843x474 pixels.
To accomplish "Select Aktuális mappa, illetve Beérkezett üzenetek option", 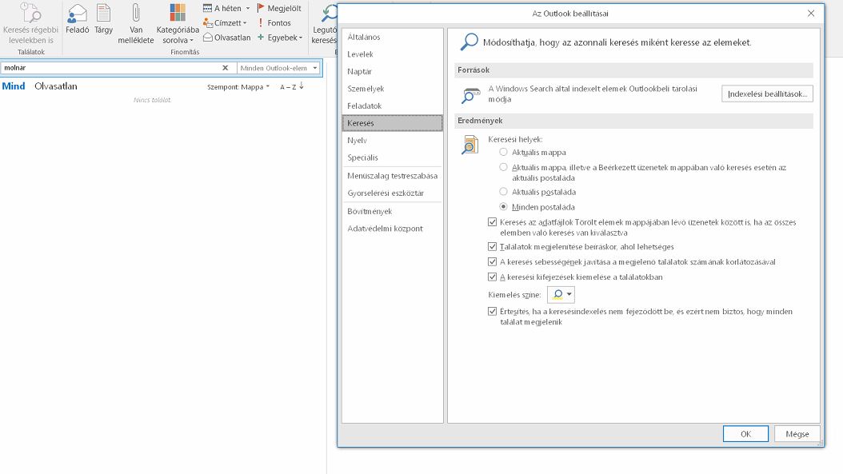I will point(503,167).
